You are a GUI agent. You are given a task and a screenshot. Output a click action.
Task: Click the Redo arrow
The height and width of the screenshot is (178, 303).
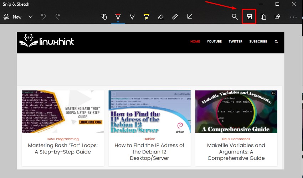pos(58,17)
